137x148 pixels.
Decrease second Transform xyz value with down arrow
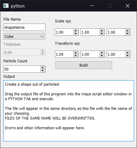click(102, 56)
